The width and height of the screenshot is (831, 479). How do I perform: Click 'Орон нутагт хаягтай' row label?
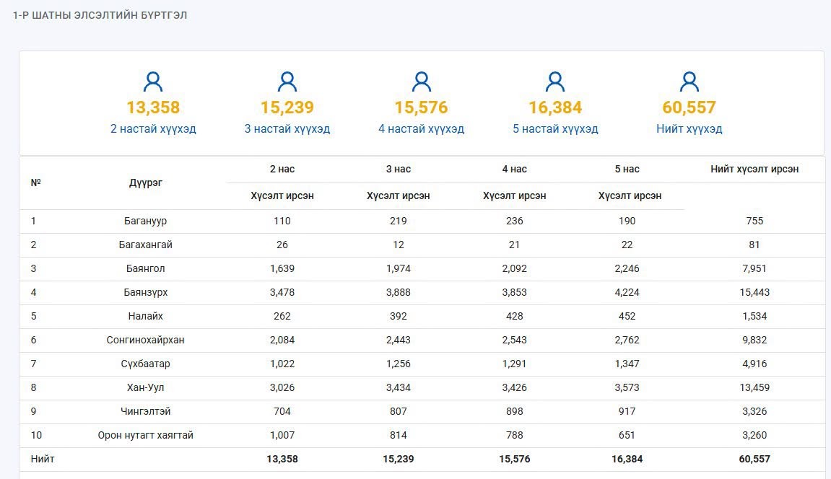point(145,435)
